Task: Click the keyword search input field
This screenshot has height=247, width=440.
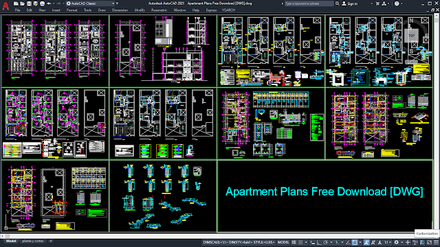Action: (x=309, y=3)
